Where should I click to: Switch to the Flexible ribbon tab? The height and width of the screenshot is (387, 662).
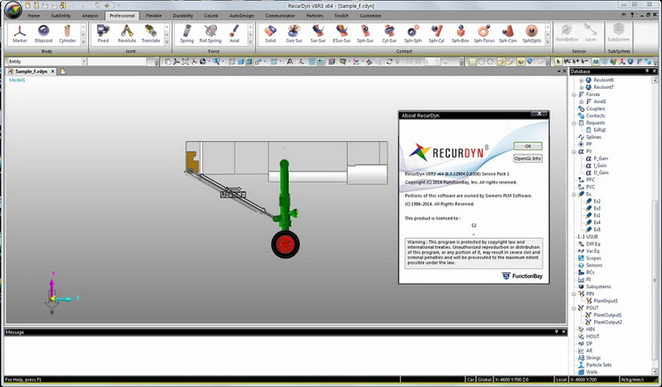coord(154,16)
